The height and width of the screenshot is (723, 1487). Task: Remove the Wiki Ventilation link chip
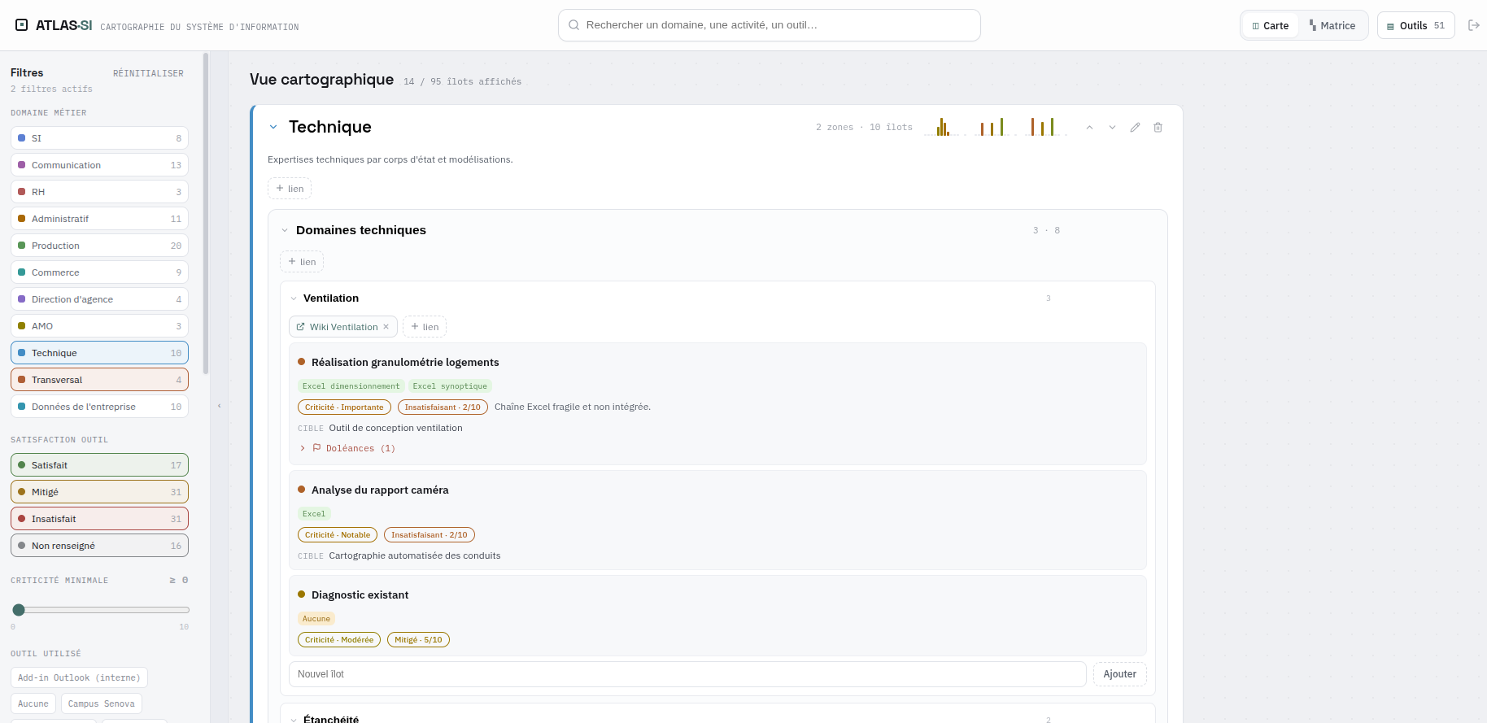386,327
